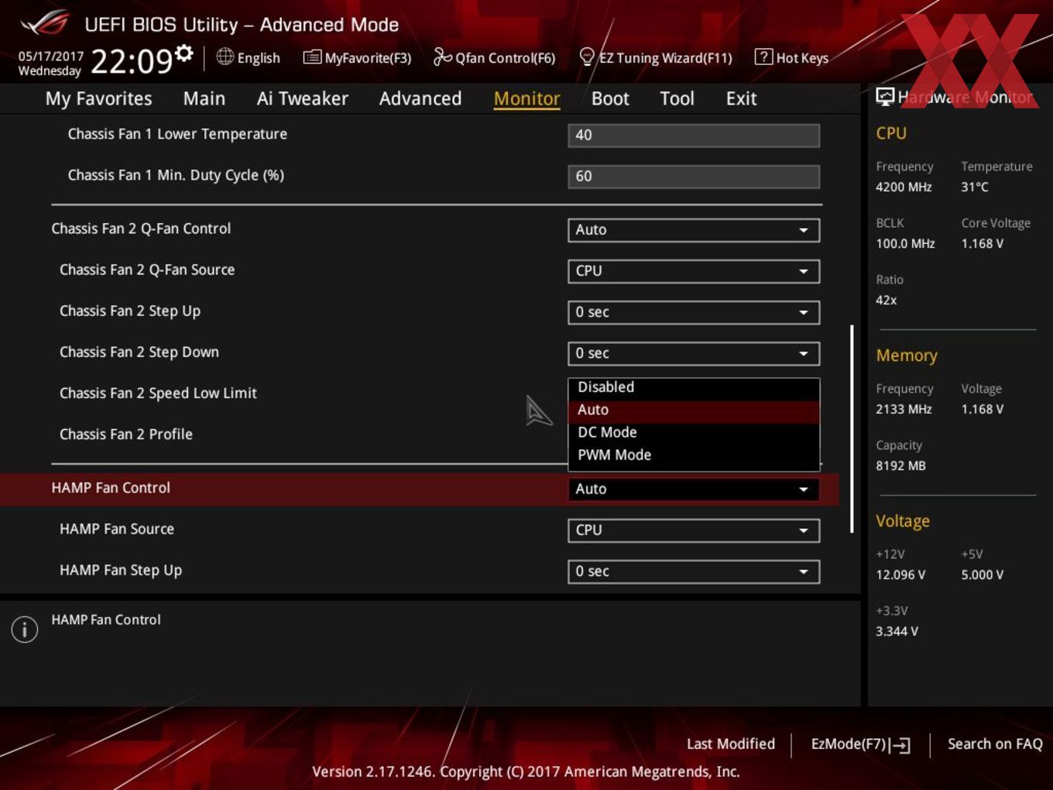Select the HAMP Fan Control label
The height and width of the screenshot is (790, 1053).
(x=111, y=488)
